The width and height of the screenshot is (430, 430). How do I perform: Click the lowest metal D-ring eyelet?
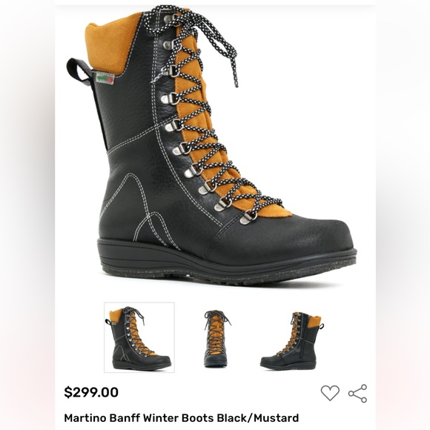pos(248,218)
